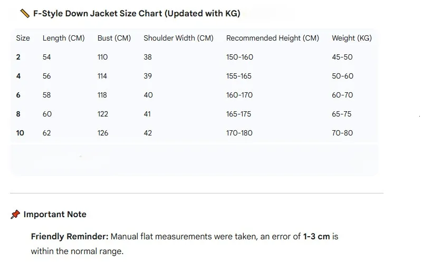Click the bold Friendly Reminder label
This screenshot has height=262, width=423.
(x=70, y=237)
